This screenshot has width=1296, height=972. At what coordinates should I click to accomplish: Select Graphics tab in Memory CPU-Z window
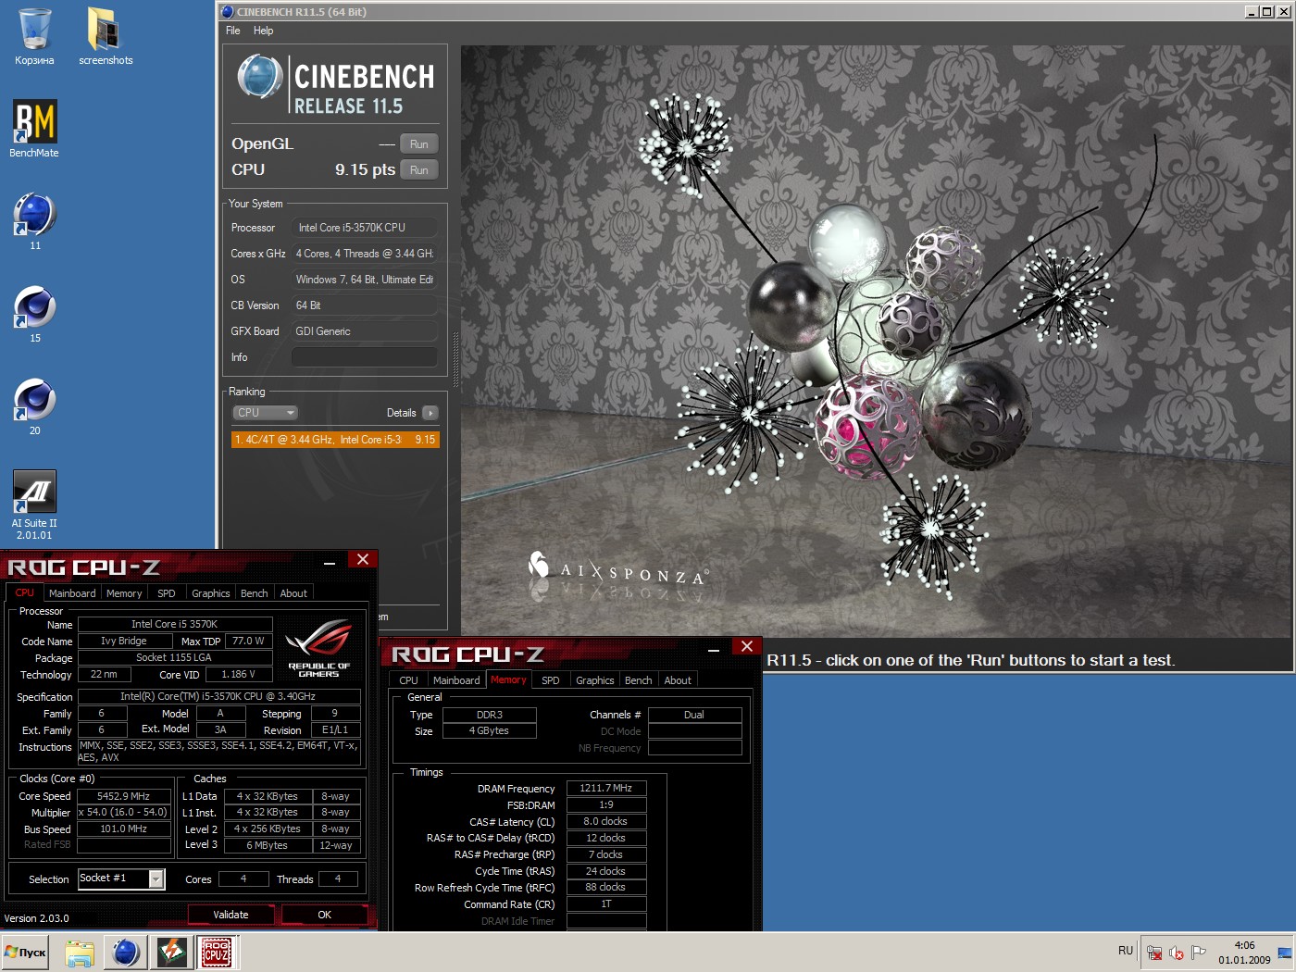pos(595,680)
